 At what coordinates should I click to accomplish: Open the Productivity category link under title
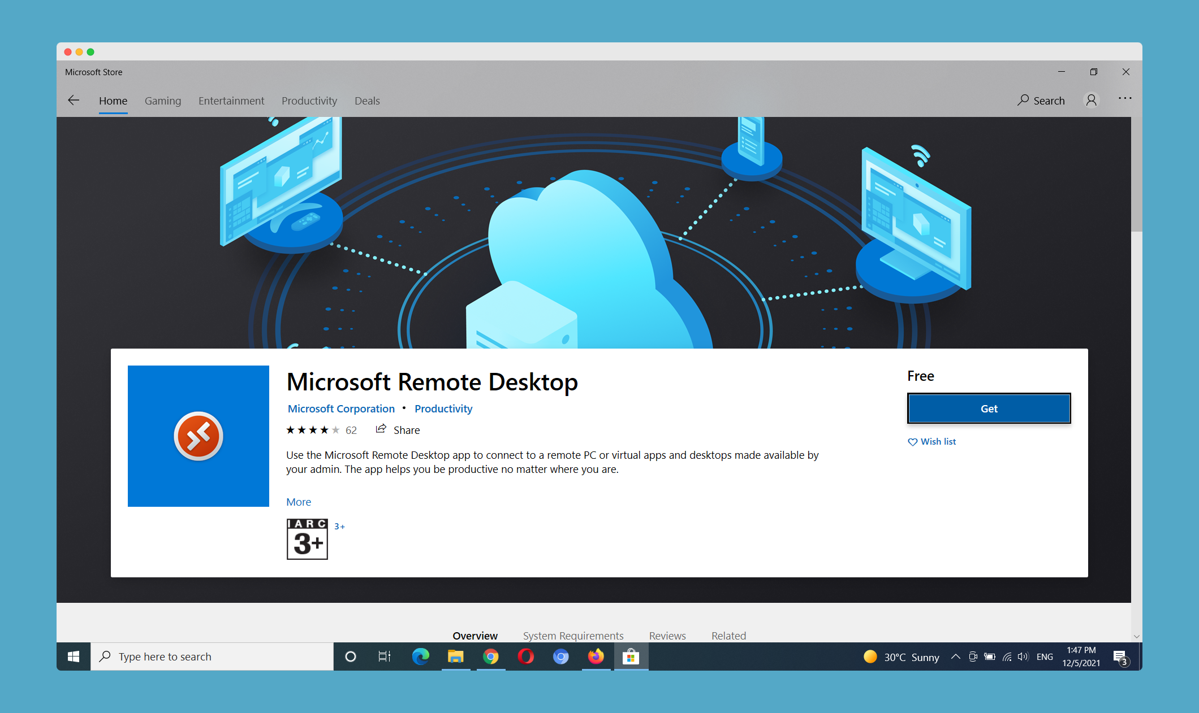tap(443, 408)
